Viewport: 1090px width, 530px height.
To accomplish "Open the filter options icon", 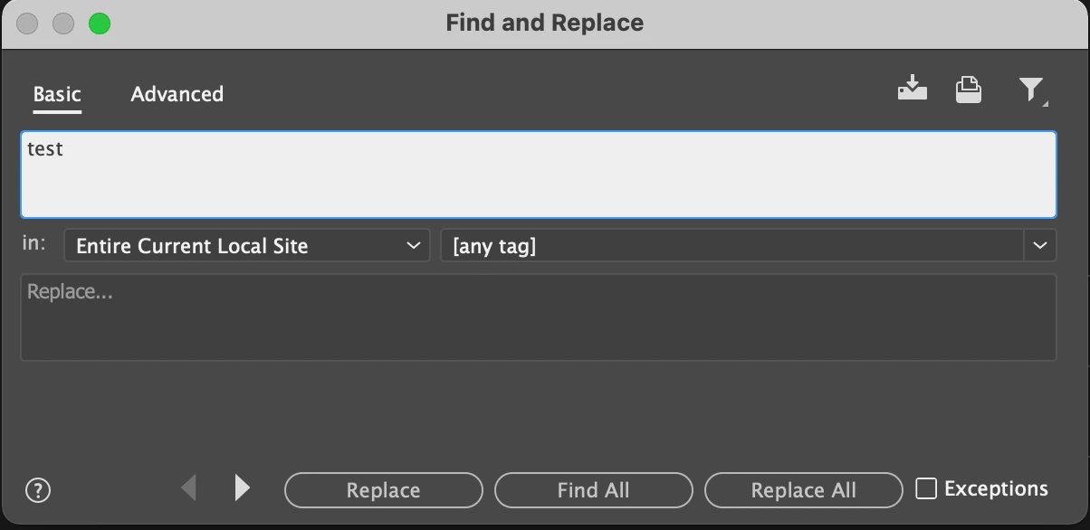I will pyautogui.click(x=1032, y=90).
